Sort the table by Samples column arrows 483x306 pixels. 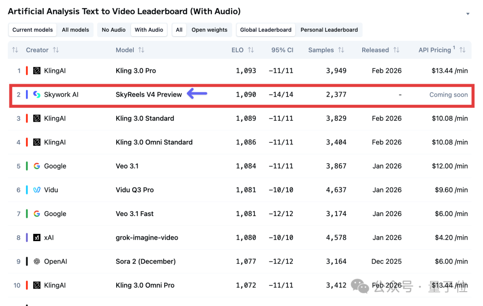pos(341,50)
